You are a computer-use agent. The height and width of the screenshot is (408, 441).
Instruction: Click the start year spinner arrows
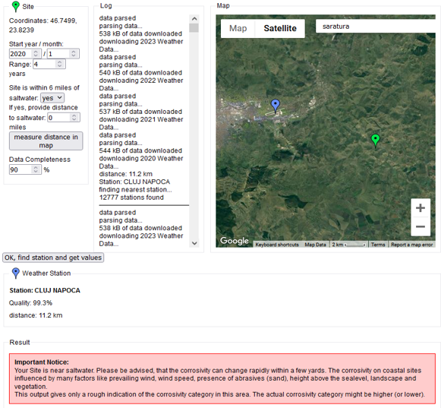point(36,53)
